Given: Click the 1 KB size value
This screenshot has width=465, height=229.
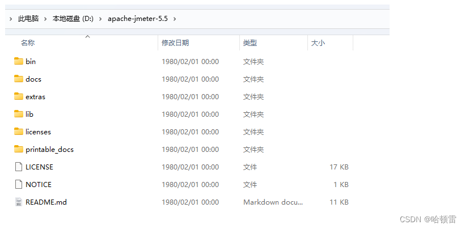Looking at the screenshot, I should 341,185.
